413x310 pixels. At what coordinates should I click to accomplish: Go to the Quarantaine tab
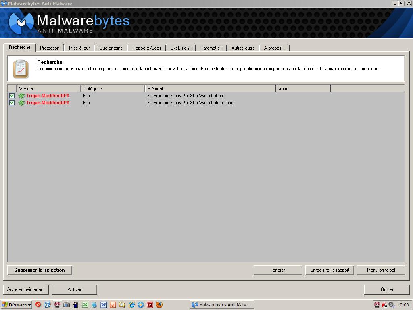[111, 48]
